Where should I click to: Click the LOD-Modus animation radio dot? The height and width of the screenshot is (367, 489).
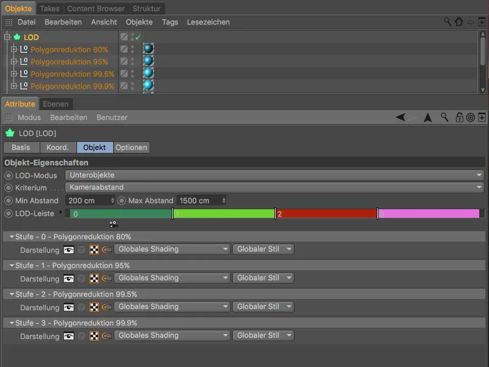click(9, 176)
